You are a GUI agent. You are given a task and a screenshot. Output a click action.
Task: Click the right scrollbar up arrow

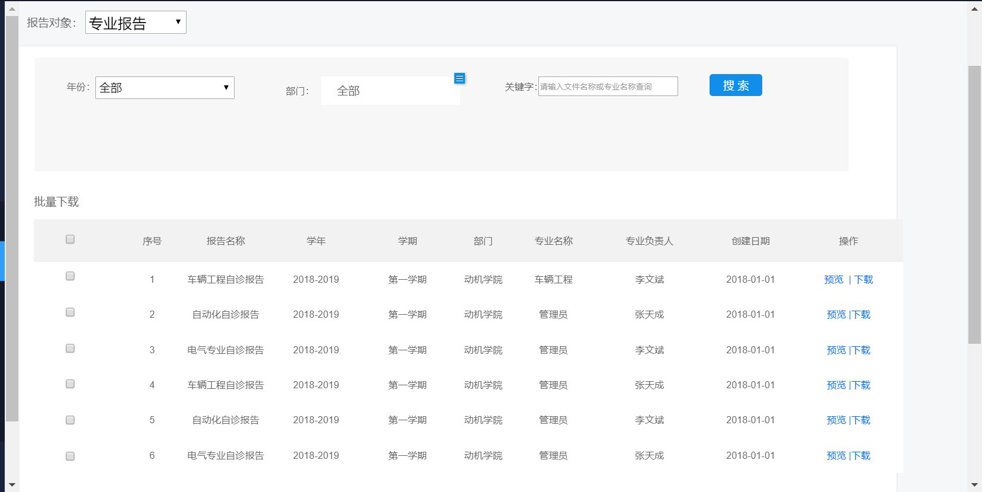tap(974, 9)
